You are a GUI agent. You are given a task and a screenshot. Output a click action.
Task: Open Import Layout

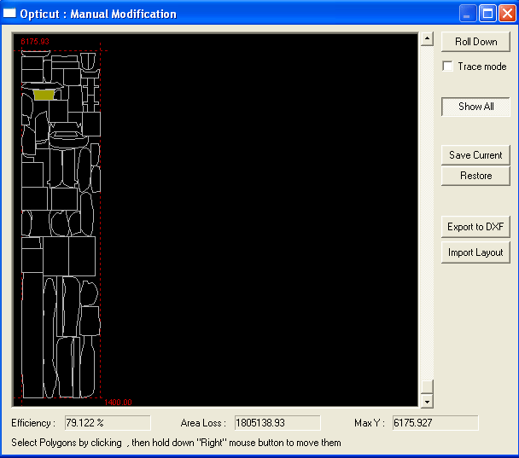[475, 252]
